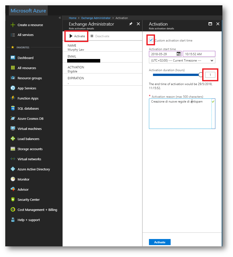Click the blue Activate button at bottom

point(160,242)
